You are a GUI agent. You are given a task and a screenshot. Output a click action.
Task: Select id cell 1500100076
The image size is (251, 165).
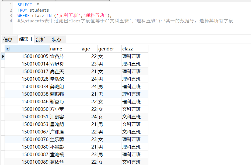coord(27,139)
